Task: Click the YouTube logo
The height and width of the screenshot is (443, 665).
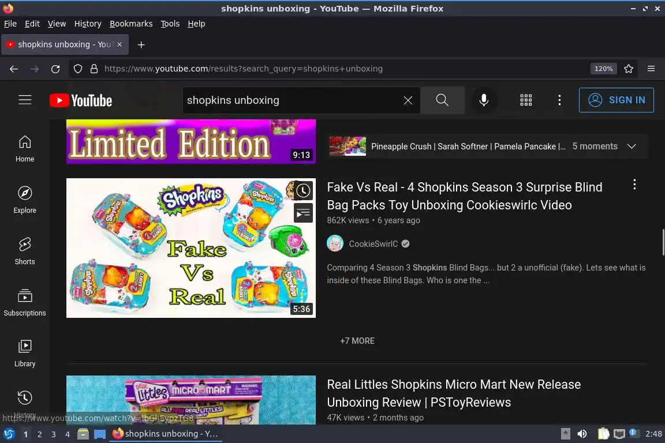Action: [x=81, y=100]
